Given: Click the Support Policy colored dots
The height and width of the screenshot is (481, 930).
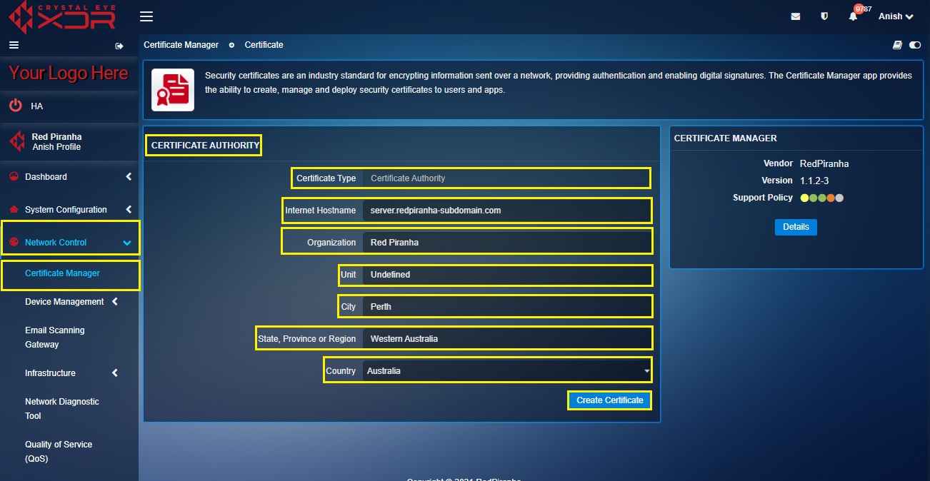Looking at the screenshot, I should [822, 198].
